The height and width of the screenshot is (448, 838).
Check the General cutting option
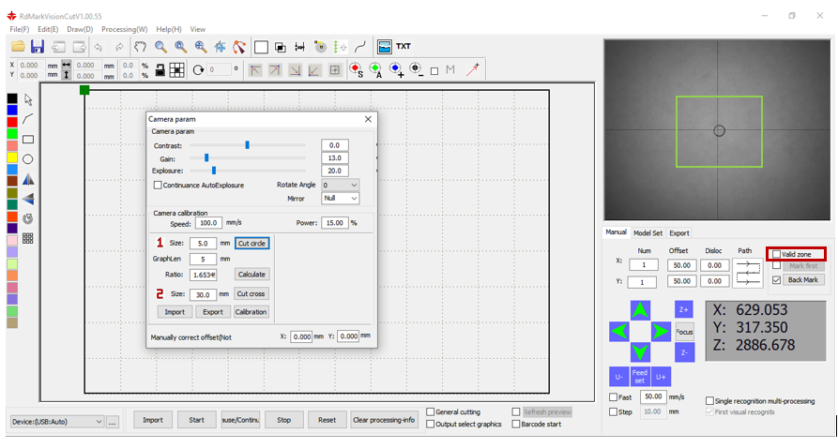point(430,411)
